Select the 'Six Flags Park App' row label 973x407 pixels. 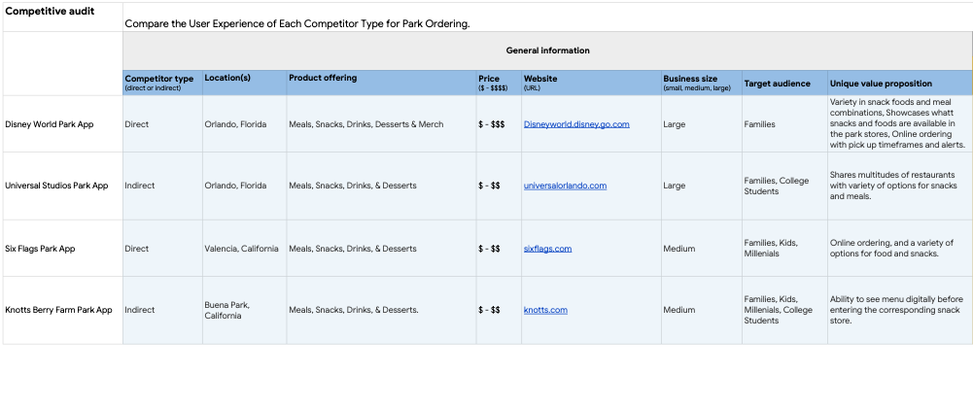click(x=62, y=249)
